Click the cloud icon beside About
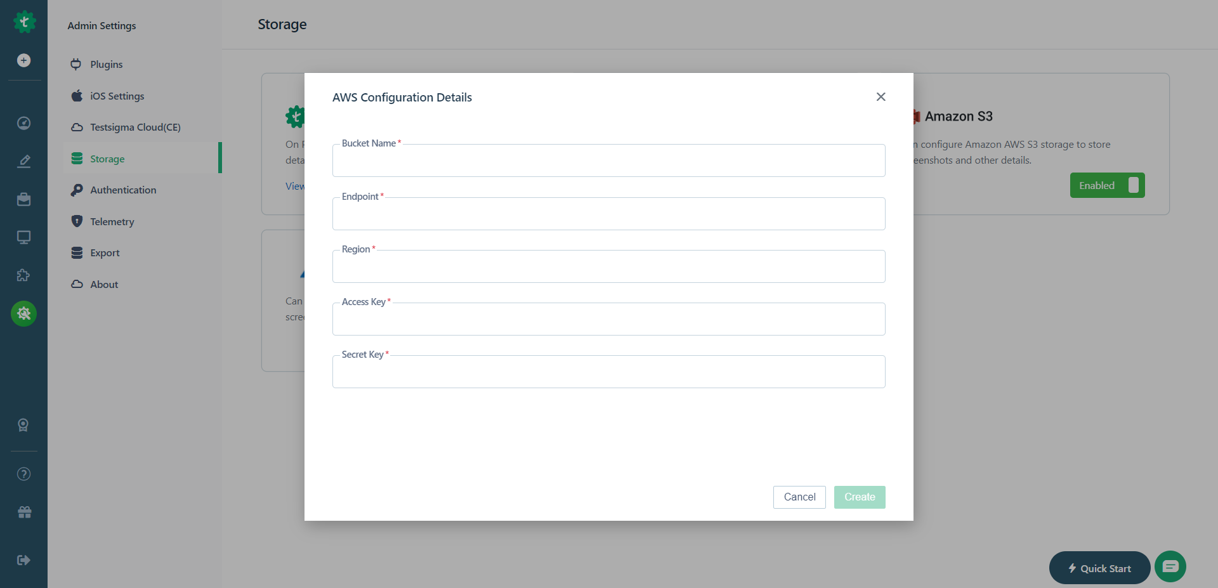 [77, 284]
